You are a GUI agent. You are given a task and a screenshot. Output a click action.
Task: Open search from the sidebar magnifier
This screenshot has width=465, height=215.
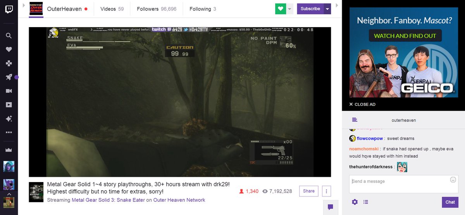tap(9, 36)
